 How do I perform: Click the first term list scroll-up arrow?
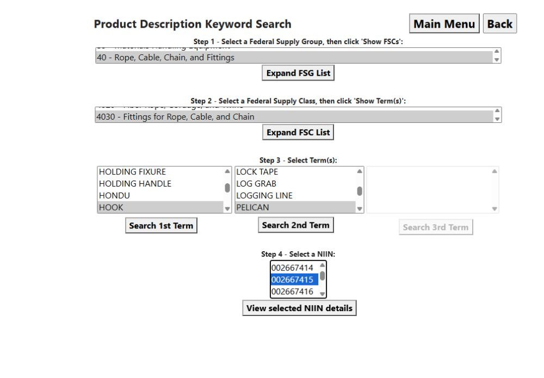[227, 171]
